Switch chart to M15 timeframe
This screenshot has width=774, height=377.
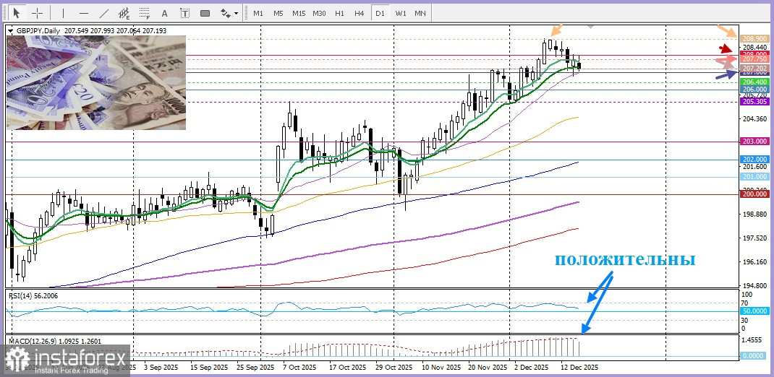coord(299,13)
